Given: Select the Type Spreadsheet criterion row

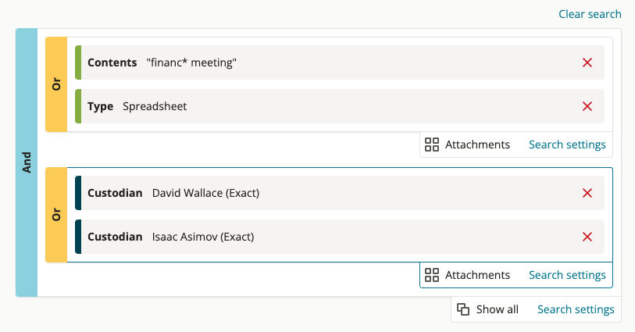Looking at the screenshot, I should tap(340, 106).
